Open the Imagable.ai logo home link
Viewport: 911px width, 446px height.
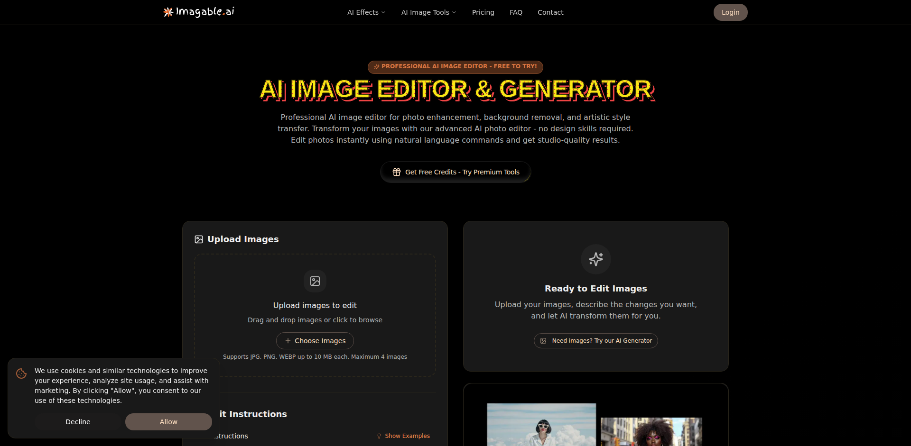click(x=199, y=12)
